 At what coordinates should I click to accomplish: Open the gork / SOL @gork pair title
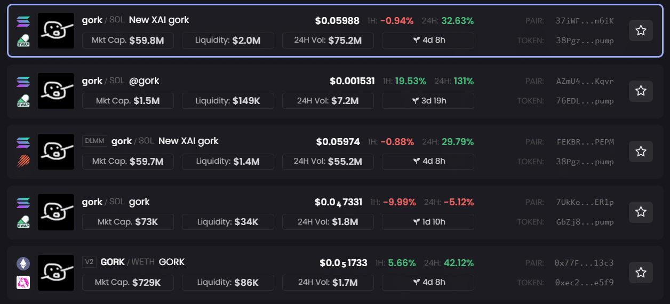pos(121,81)
